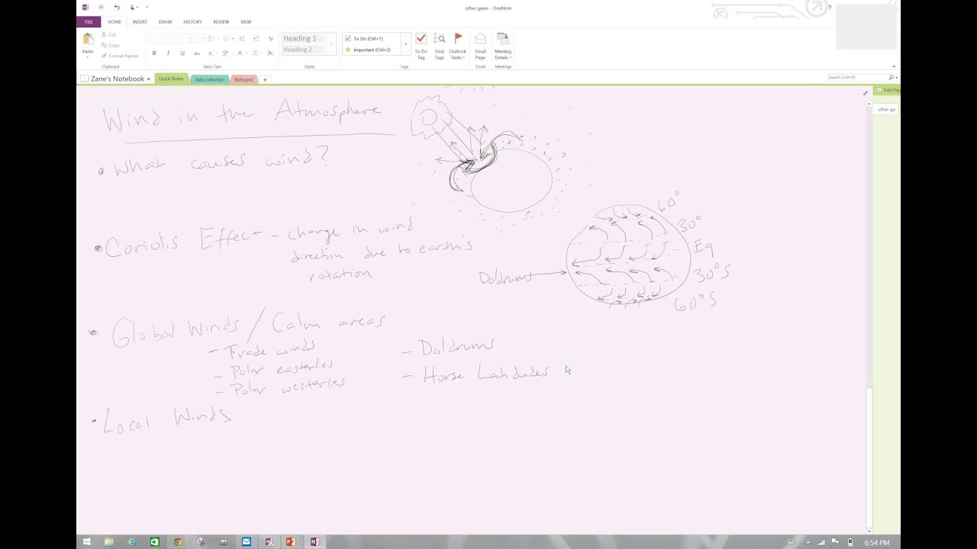Screen dimensions: 977x549
Task: Click the Undo arrow in title bar
Action: (117, 8)
